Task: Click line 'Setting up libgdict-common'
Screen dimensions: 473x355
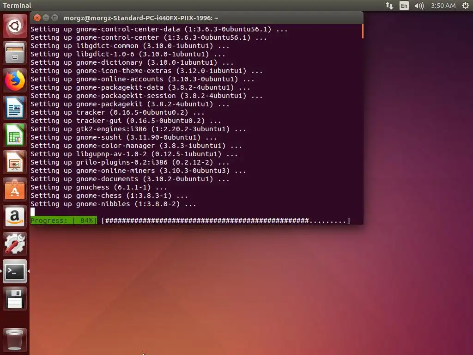Action: [x=130, y=46]
